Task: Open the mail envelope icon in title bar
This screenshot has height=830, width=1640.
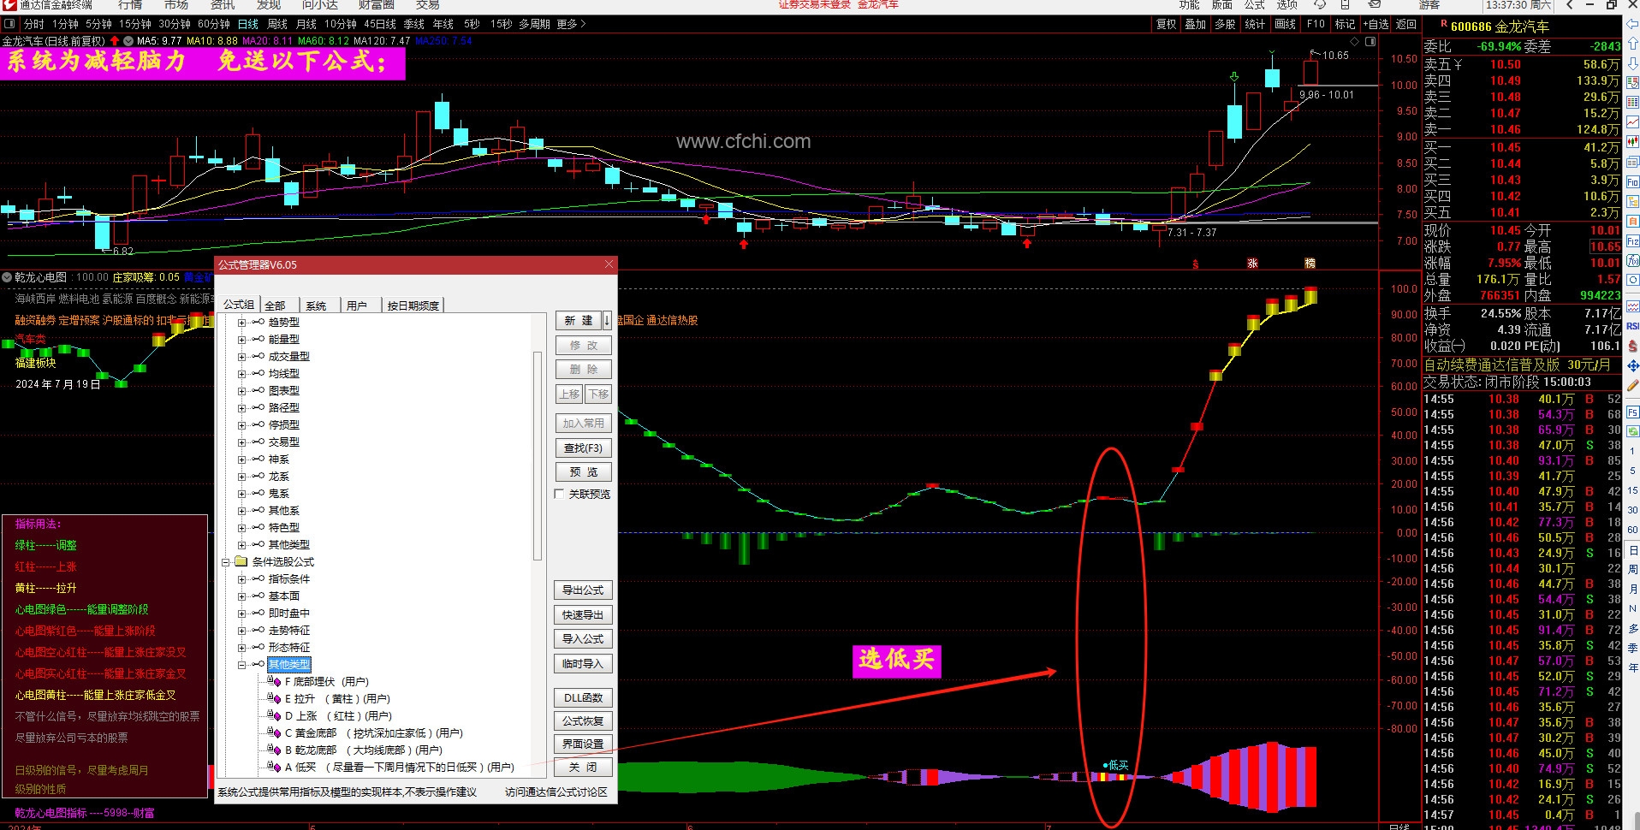Action: (1375, 4)
